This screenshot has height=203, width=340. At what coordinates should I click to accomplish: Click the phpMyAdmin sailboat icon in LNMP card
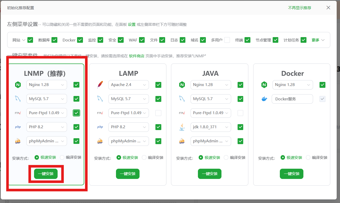point(18,141)
